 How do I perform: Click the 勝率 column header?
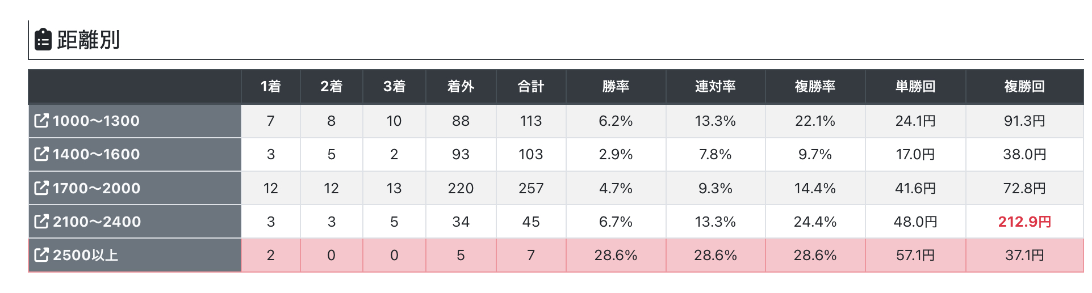pyautogui.click(x=616, y=86)
